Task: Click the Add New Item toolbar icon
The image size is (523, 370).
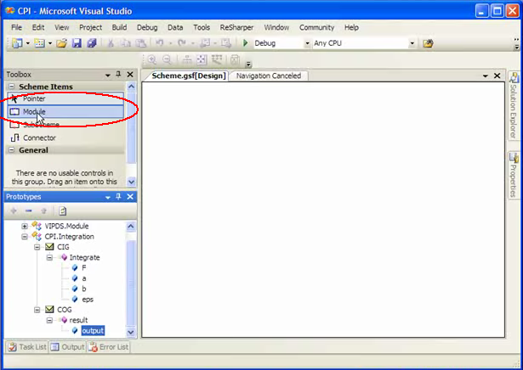Action: point(39,43)
